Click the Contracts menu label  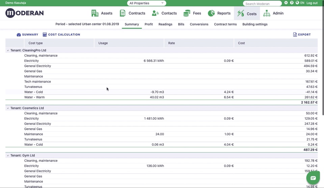coord(137,13)
